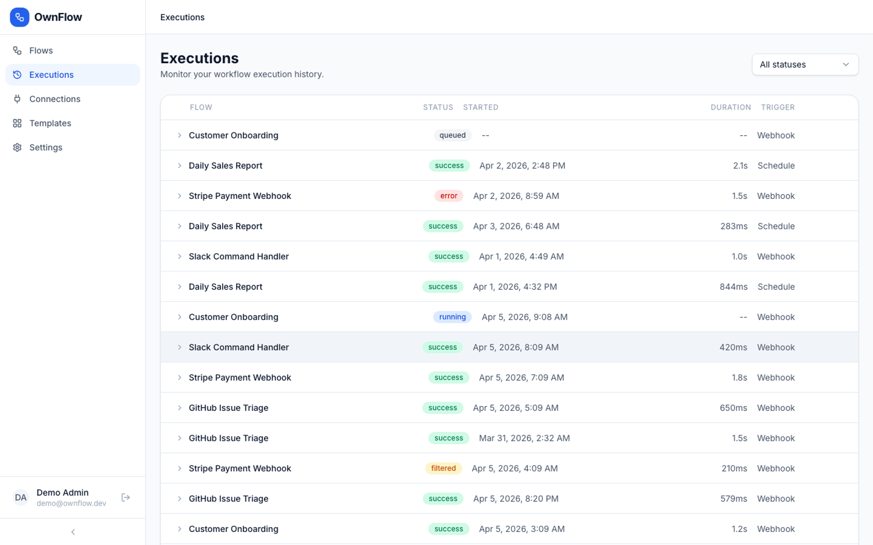Click the Templates grid icon
The image size is (873, 545).
[17, 123]
